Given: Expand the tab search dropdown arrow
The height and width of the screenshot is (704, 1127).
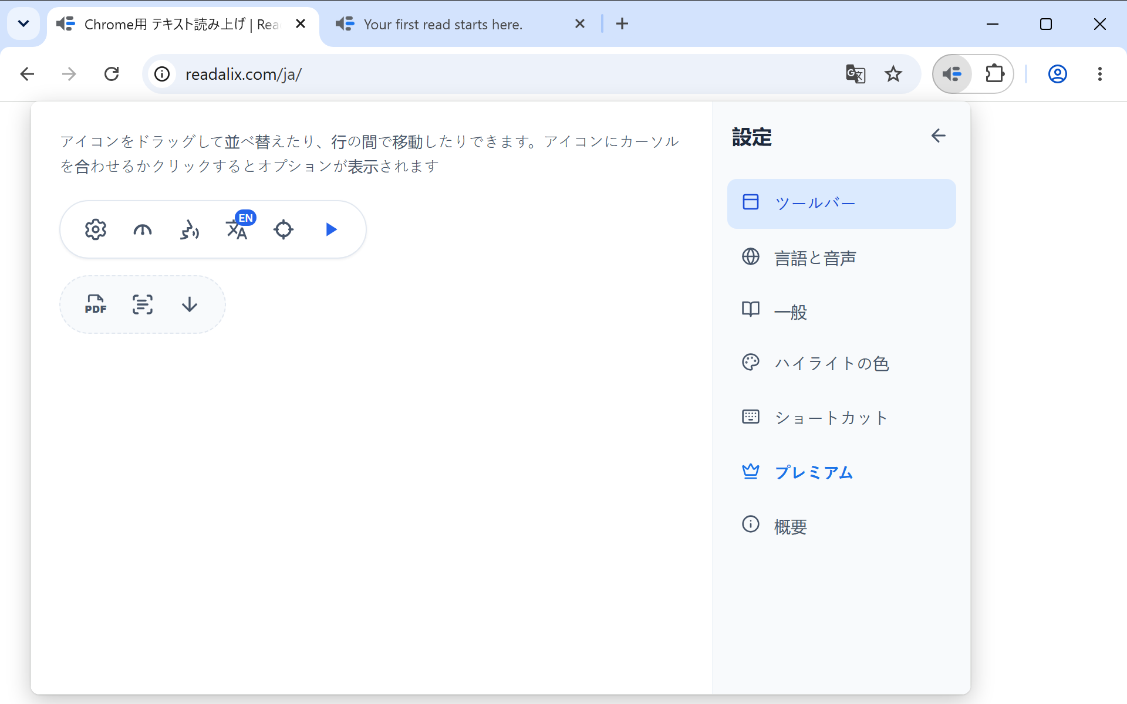Looking at the screenshot, I should click(23, 23).
